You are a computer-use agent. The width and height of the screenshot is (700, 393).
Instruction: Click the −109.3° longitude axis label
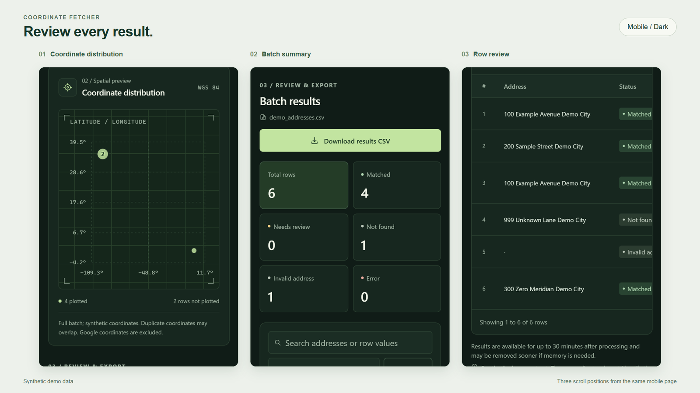click(x=92, y=272)
